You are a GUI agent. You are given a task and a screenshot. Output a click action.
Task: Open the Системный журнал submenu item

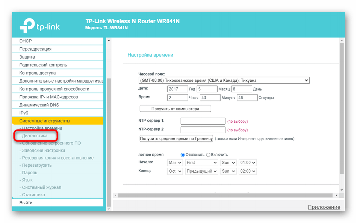click(x=41, y=187)
